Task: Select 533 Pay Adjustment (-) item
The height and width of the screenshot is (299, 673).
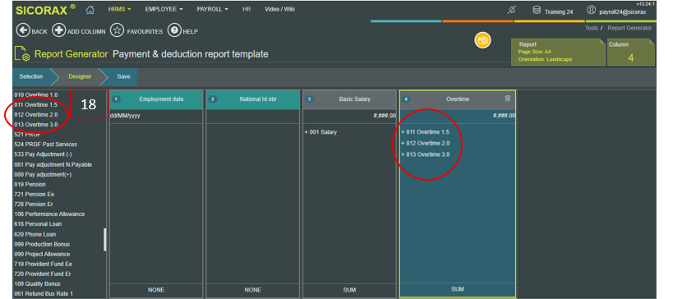Action: [x=43, y=154]
